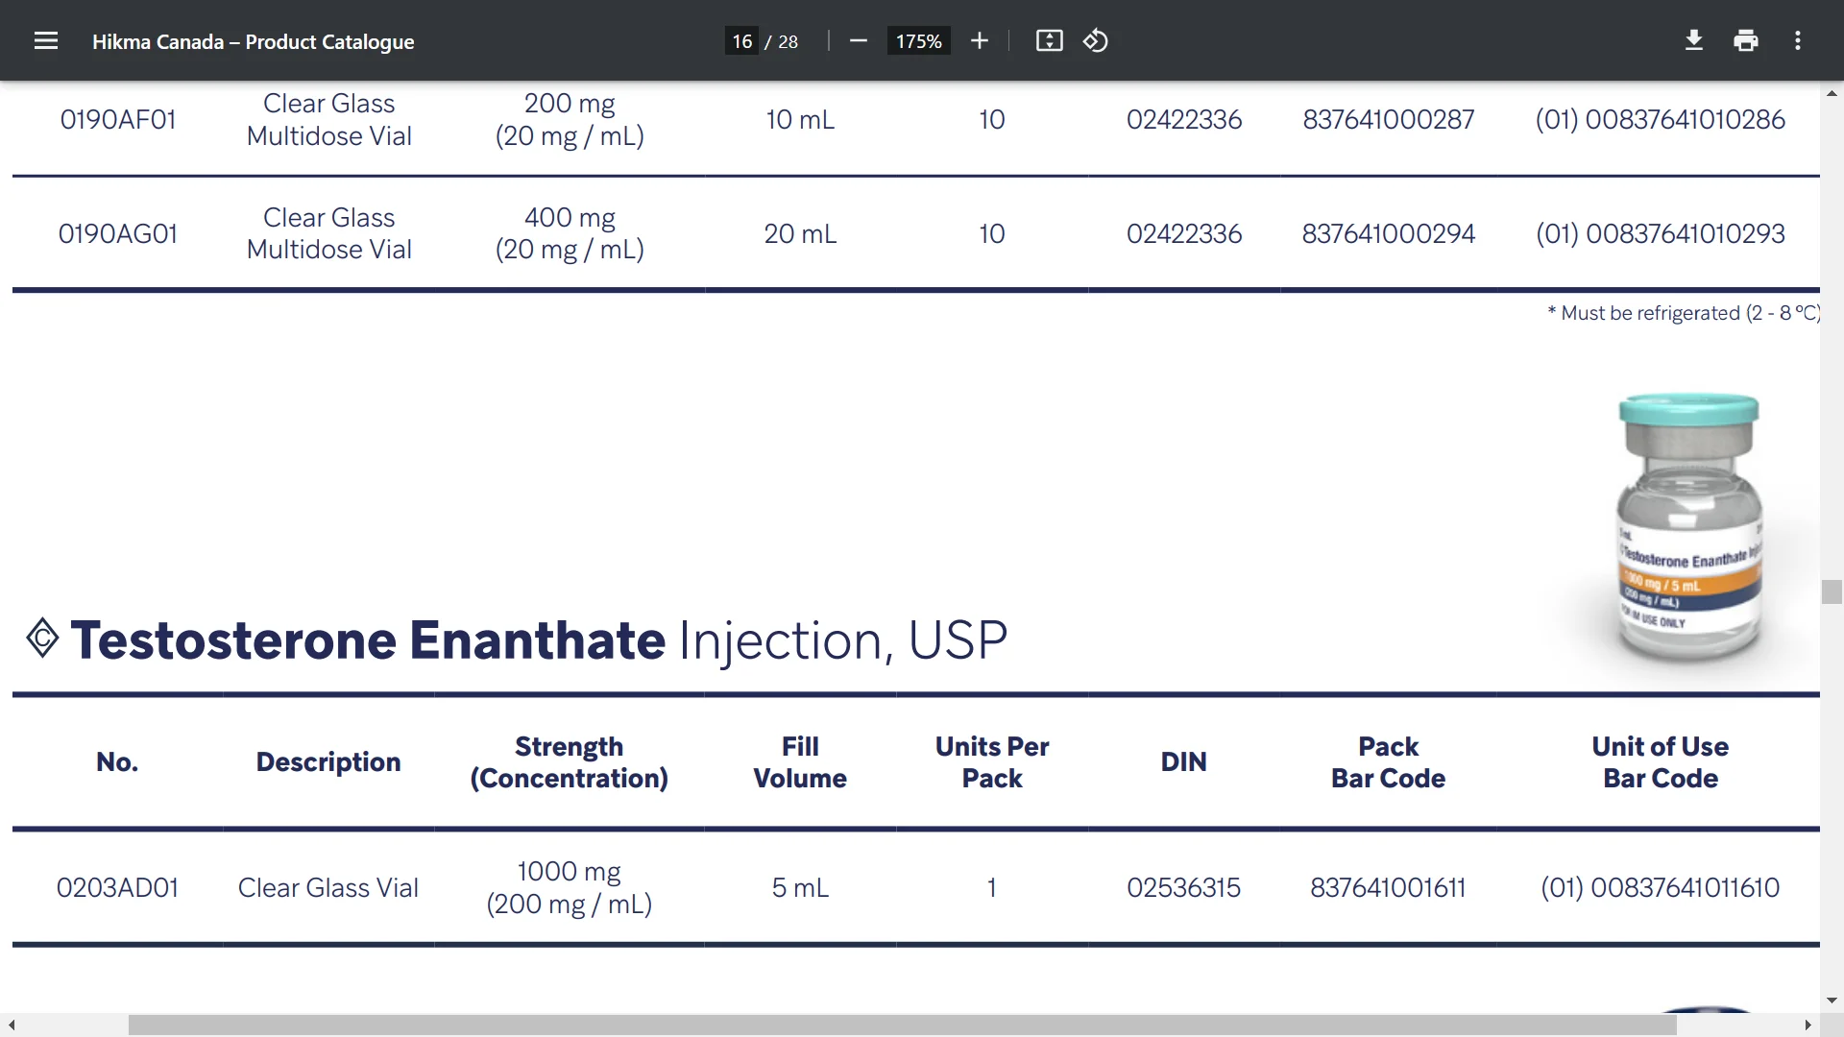Click the rotate/history icon button
1844x1037 pixels.
click(1097, 40)
